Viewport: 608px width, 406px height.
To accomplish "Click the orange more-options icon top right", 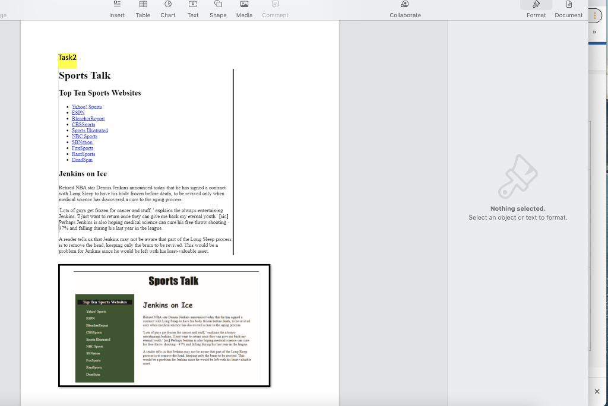I will 595,15.
